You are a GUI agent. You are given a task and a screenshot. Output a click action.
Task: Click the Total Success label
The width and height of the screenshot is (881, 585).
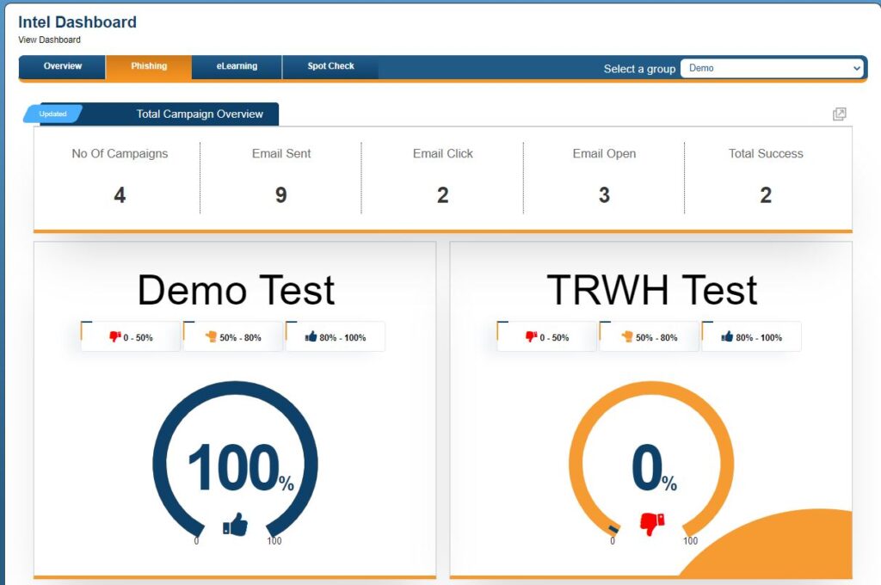click(766, 153)
